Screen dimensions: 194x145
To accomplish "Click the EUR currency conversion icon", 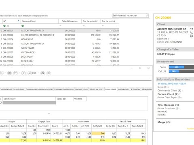I will 30,73.
